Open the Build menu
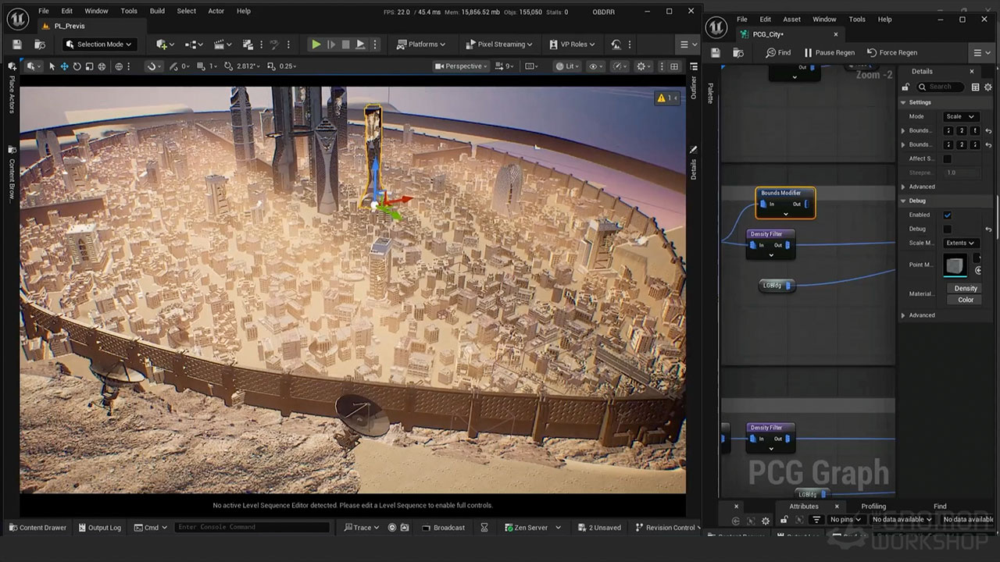The height and width of the screenshot is (562, 1000). [157, 11]
